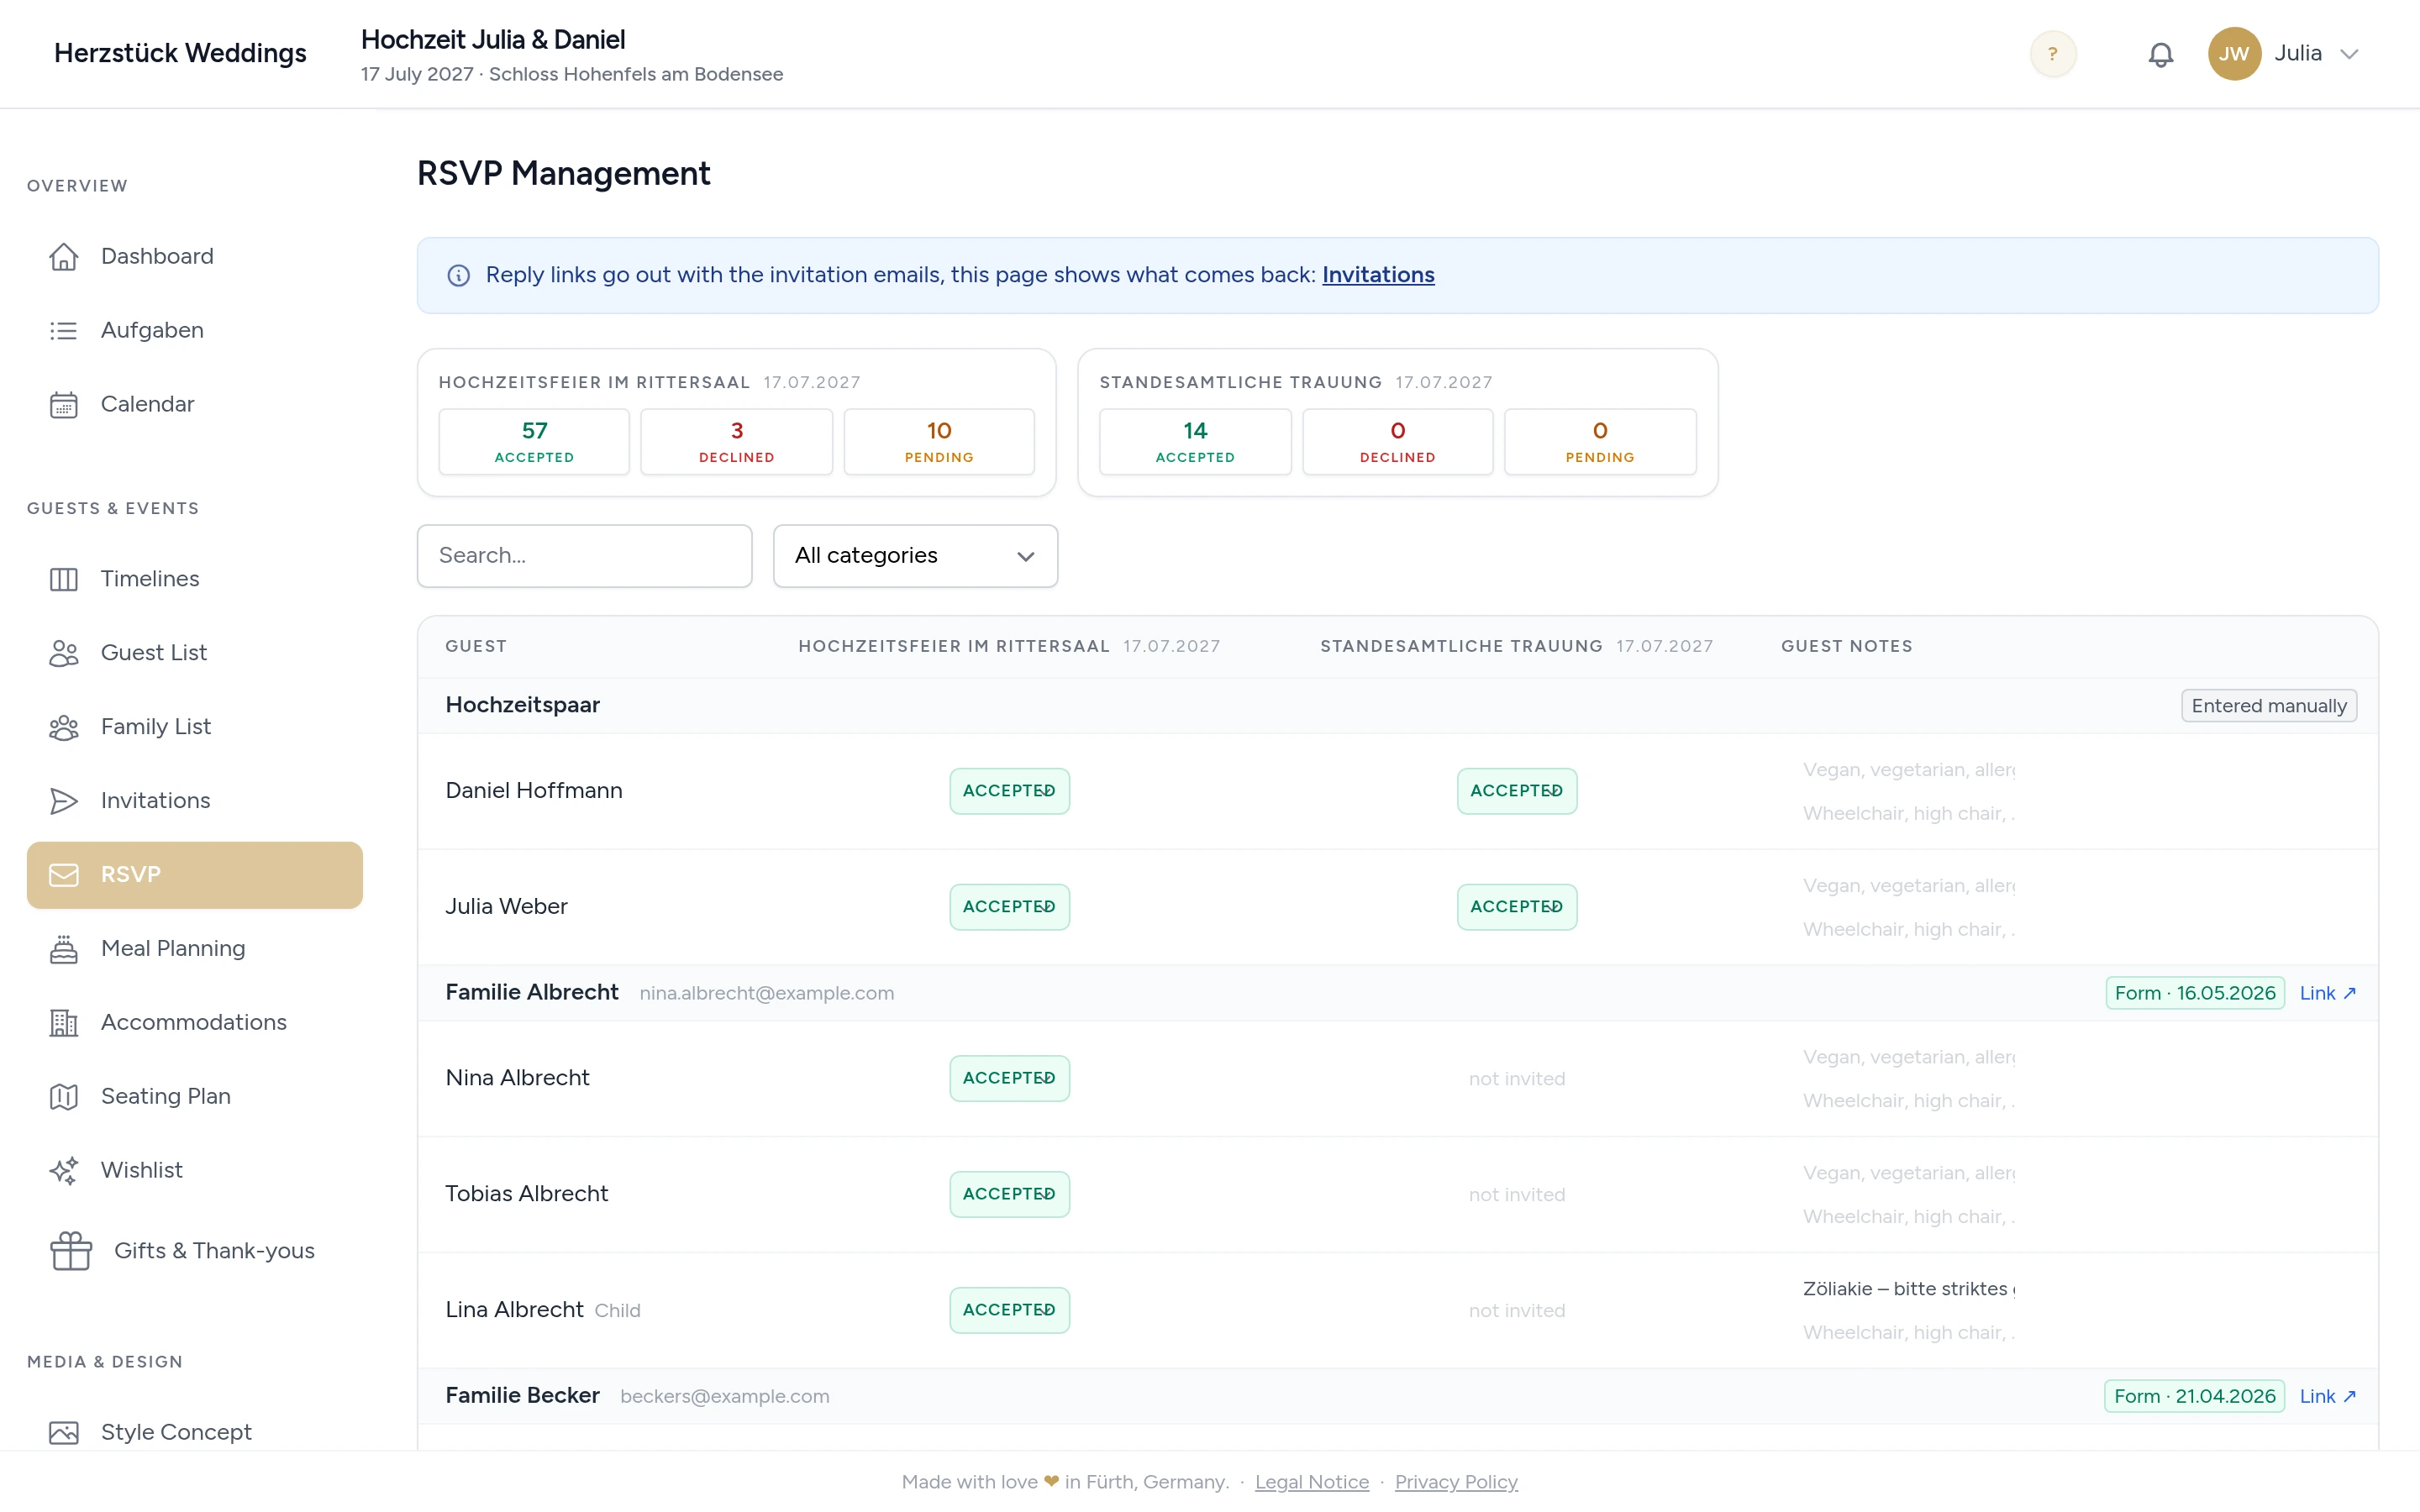Click the 10 PENDING Rittersaal stat
This screenshot has height=1512, width=2420.
pos(939,441)
